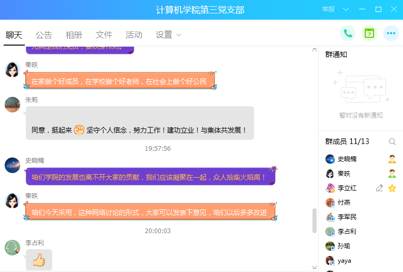Select member 付燕 in the member list
This screenshot has width=403, height=272.
pyautogui.click(x=344, y=203)
